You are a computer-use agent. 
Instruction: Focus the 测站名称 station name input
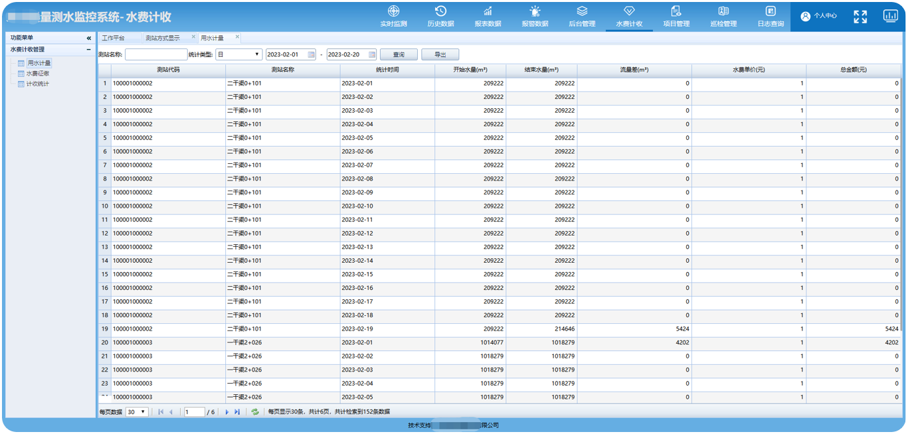[x=156, y=54]
